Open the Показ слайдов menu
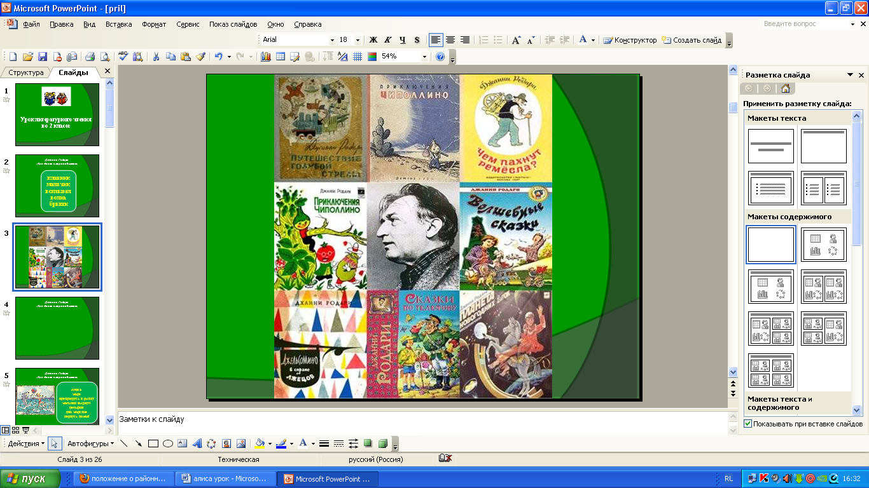Viewport: 869px width, 488px height. click(x=233, y=24)
